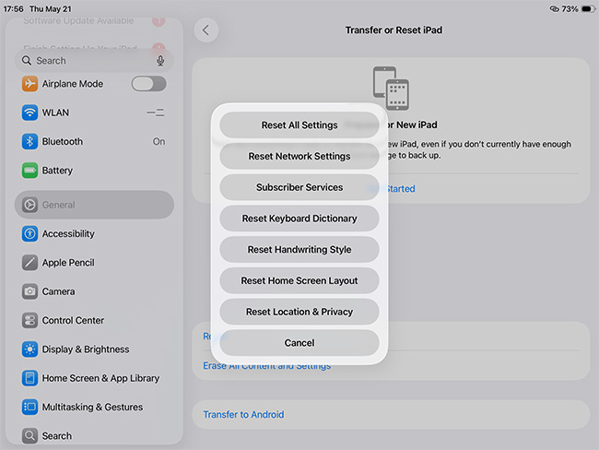Tap the Search settings icon at sidebar bottom
599x450 pixels.
pos(29,436)
